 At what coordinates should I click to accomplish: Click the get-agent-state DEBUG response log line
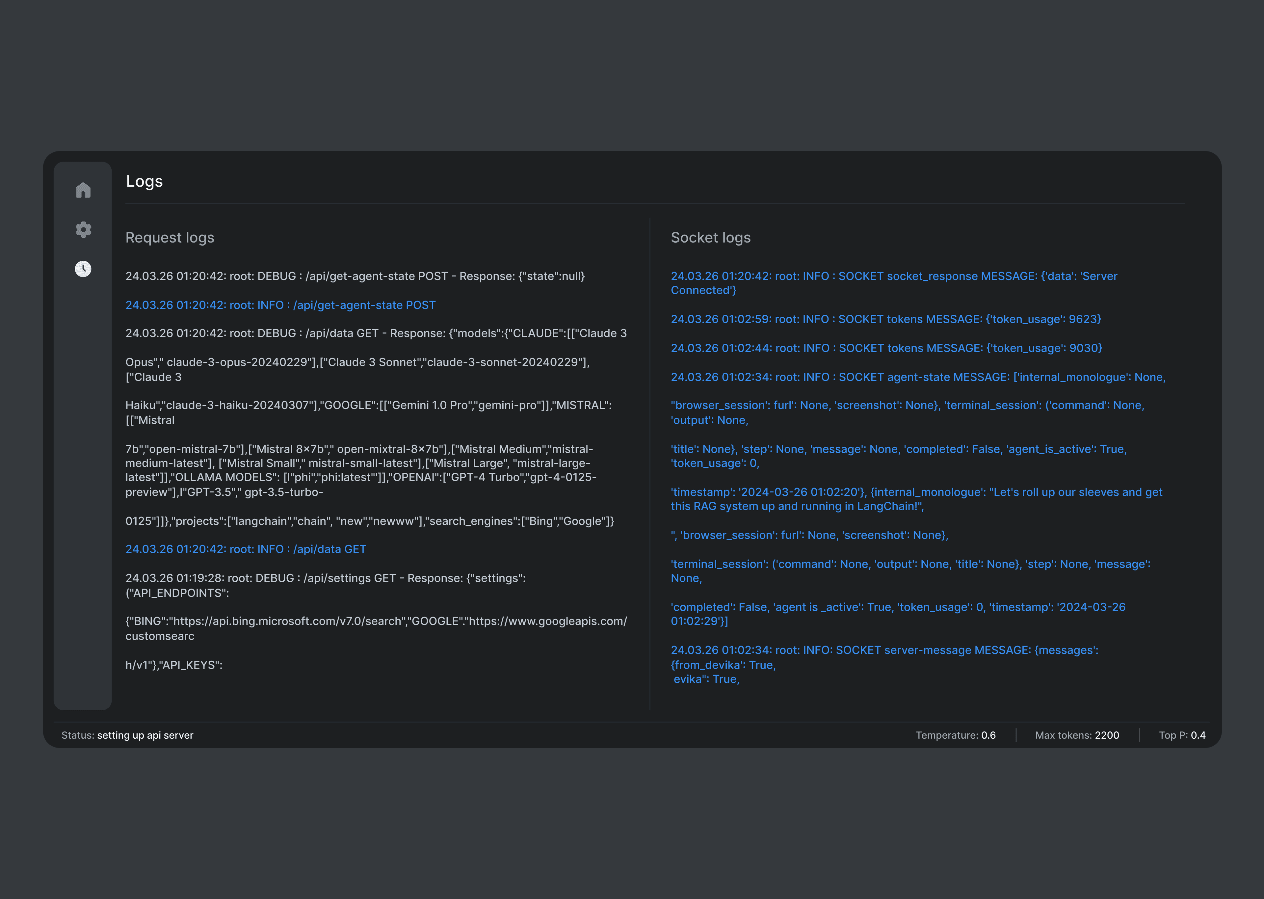[x=355, y=276]
